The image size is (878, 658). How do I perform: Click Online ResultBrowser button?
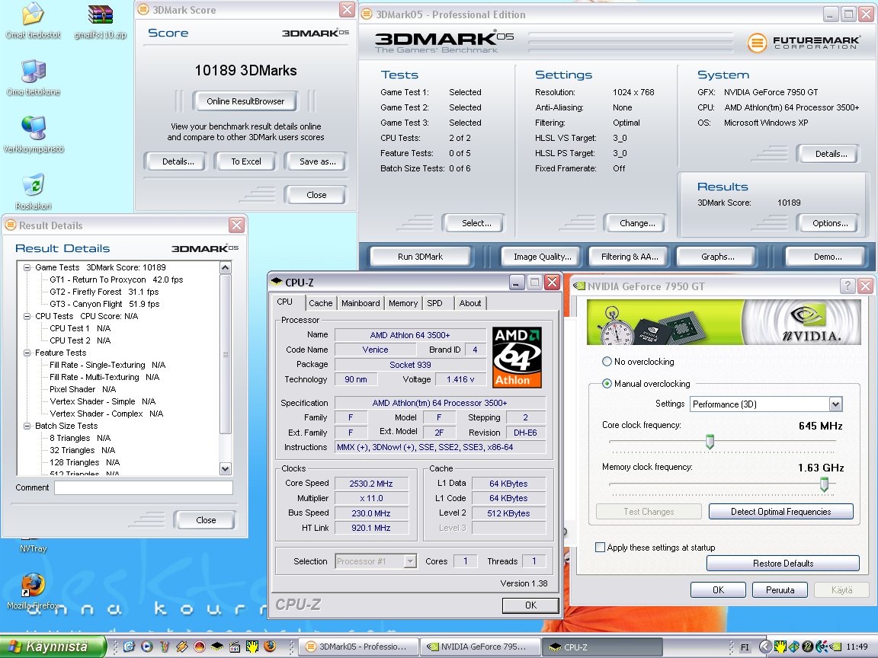245,101
